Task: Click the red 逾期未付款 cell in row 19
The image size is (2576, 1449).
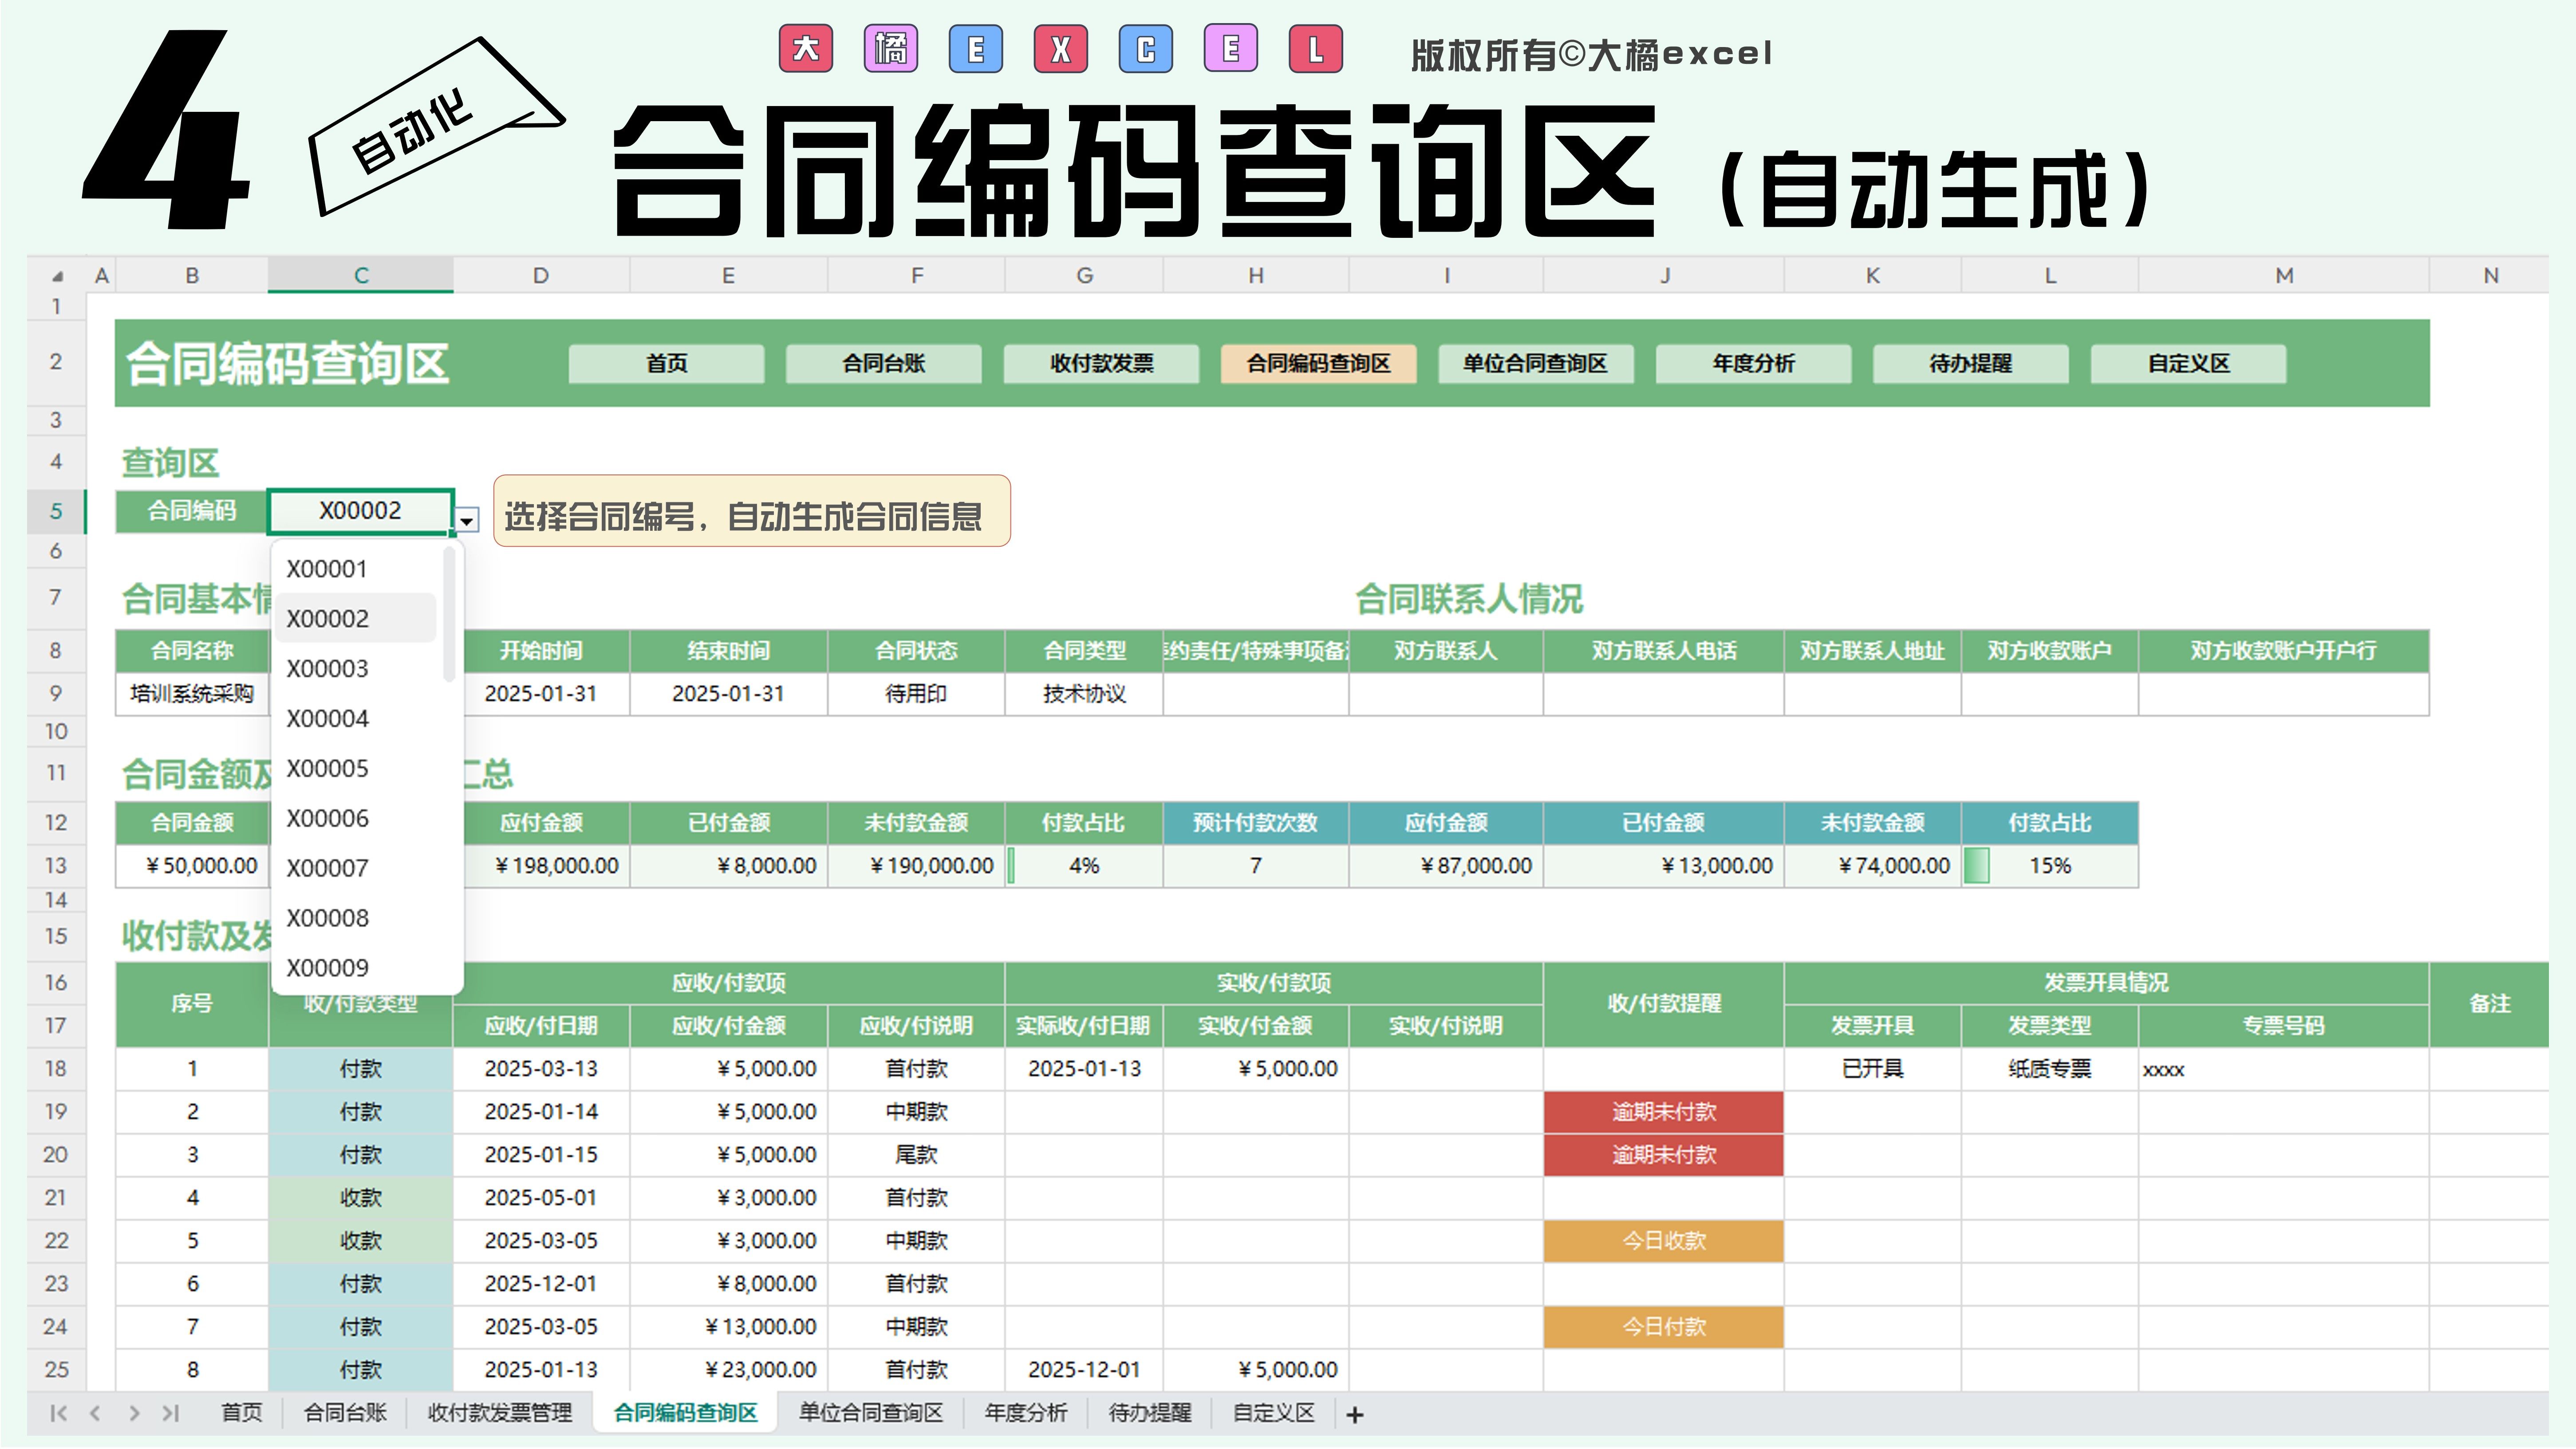Action: coord(1663,1112)
